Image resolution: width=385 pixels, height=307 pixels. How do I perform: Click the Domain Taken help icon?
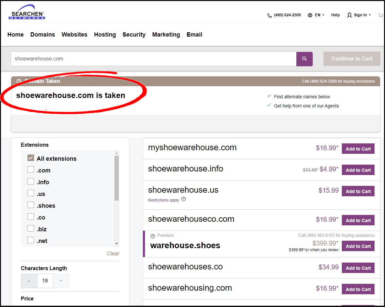tap(19, 81)
